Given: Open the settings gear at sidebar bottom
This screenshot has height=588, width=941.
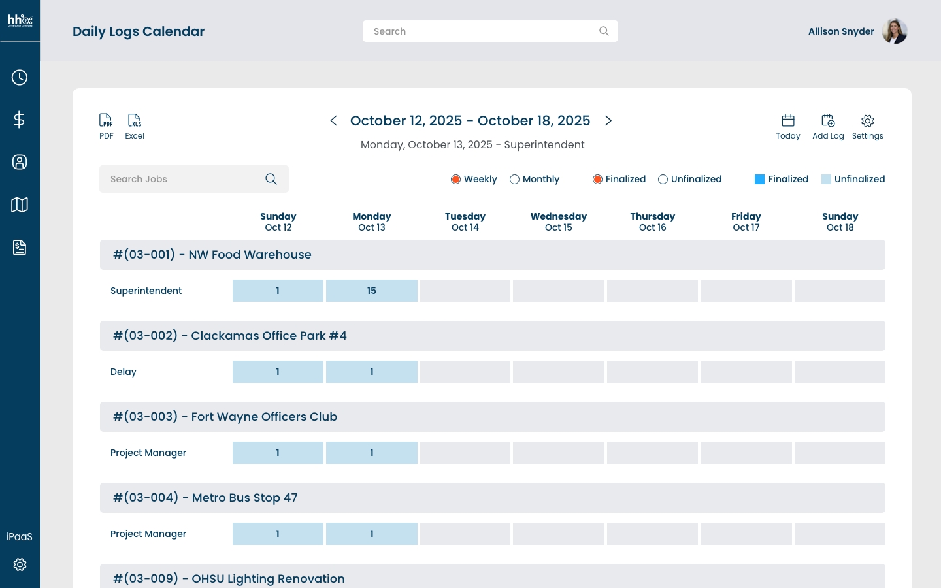Looking at the screenshot, I should tap(20, 564).
